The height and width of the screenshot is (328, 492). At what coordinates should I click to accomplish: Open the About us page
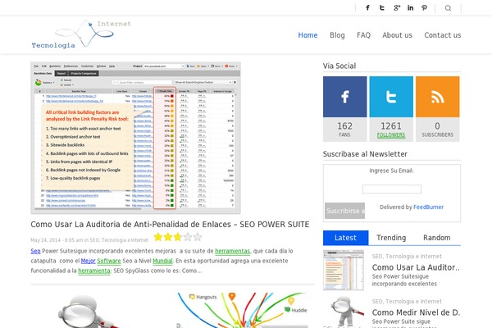click(x=397, y=35)
